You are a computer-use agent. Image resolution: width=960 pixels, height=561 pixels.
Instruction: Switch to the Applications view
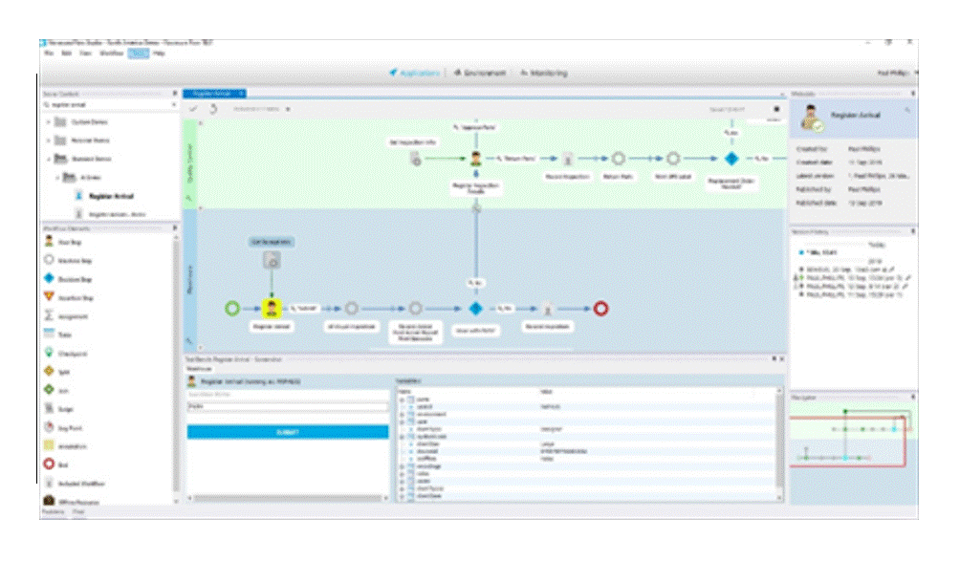(415, 73)
